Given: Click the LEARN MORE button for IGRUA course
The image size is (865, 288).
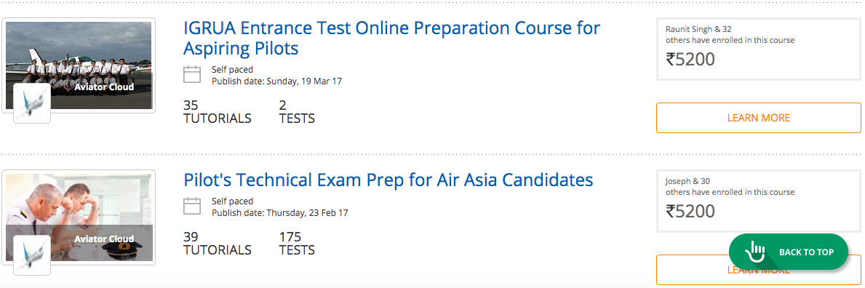Looking at the screenshot, I should [x=759, y=118].
